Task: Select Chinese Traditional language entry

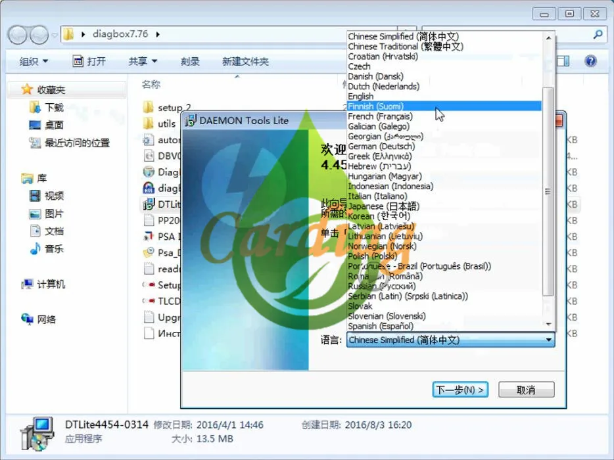Action: pos(444,46)
